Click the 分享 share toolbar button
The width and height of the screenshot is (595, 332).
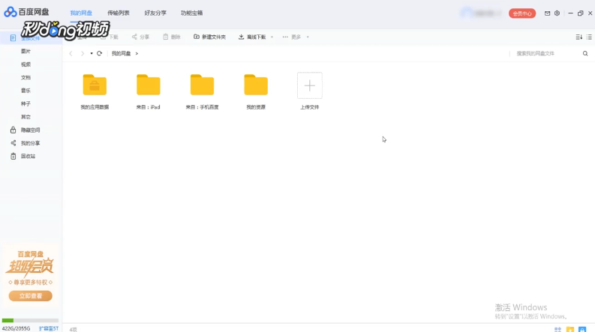coord(140,37)
